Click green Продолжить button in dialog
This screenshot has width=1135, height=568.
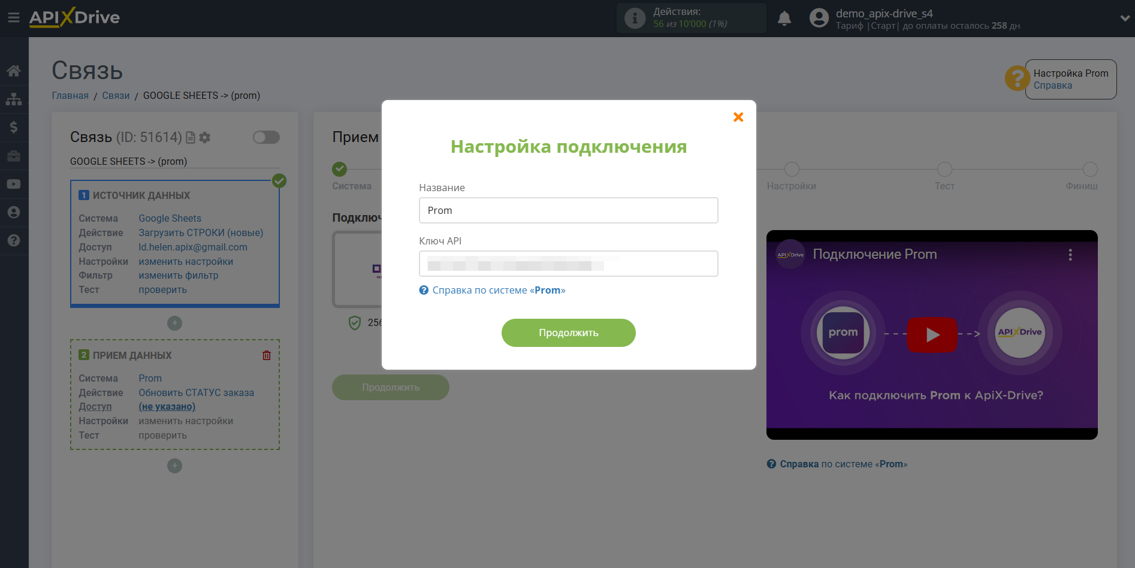(x=568, y=333)
